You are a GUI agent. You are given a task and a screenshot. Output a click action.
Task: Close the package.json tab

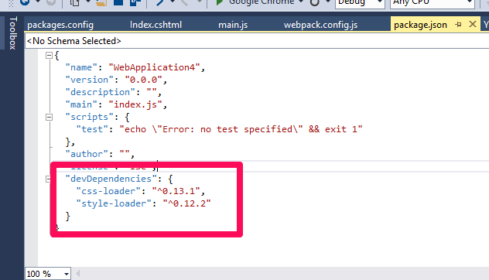click(473, 24)
